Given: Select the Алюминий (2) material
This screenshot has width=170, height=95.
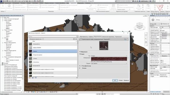Looking at the screenshot, I should (53, 66).
